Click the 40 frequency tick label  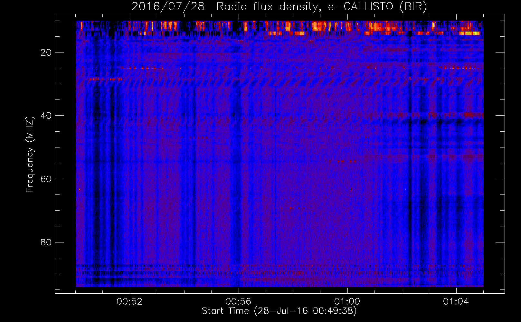pos(46,116)
